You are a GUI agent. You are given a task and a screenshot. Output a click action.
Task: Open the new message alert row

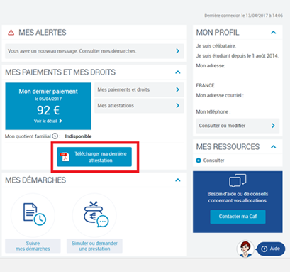(94, 51)
